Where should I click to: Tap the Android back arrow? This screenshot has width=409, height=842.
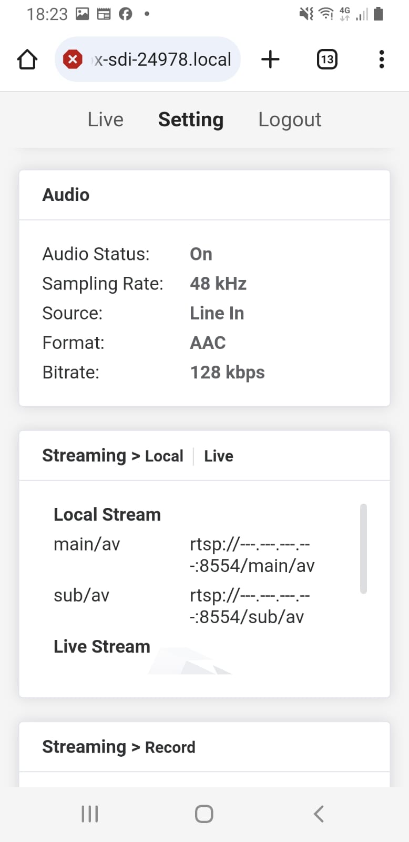pos(319,814)
